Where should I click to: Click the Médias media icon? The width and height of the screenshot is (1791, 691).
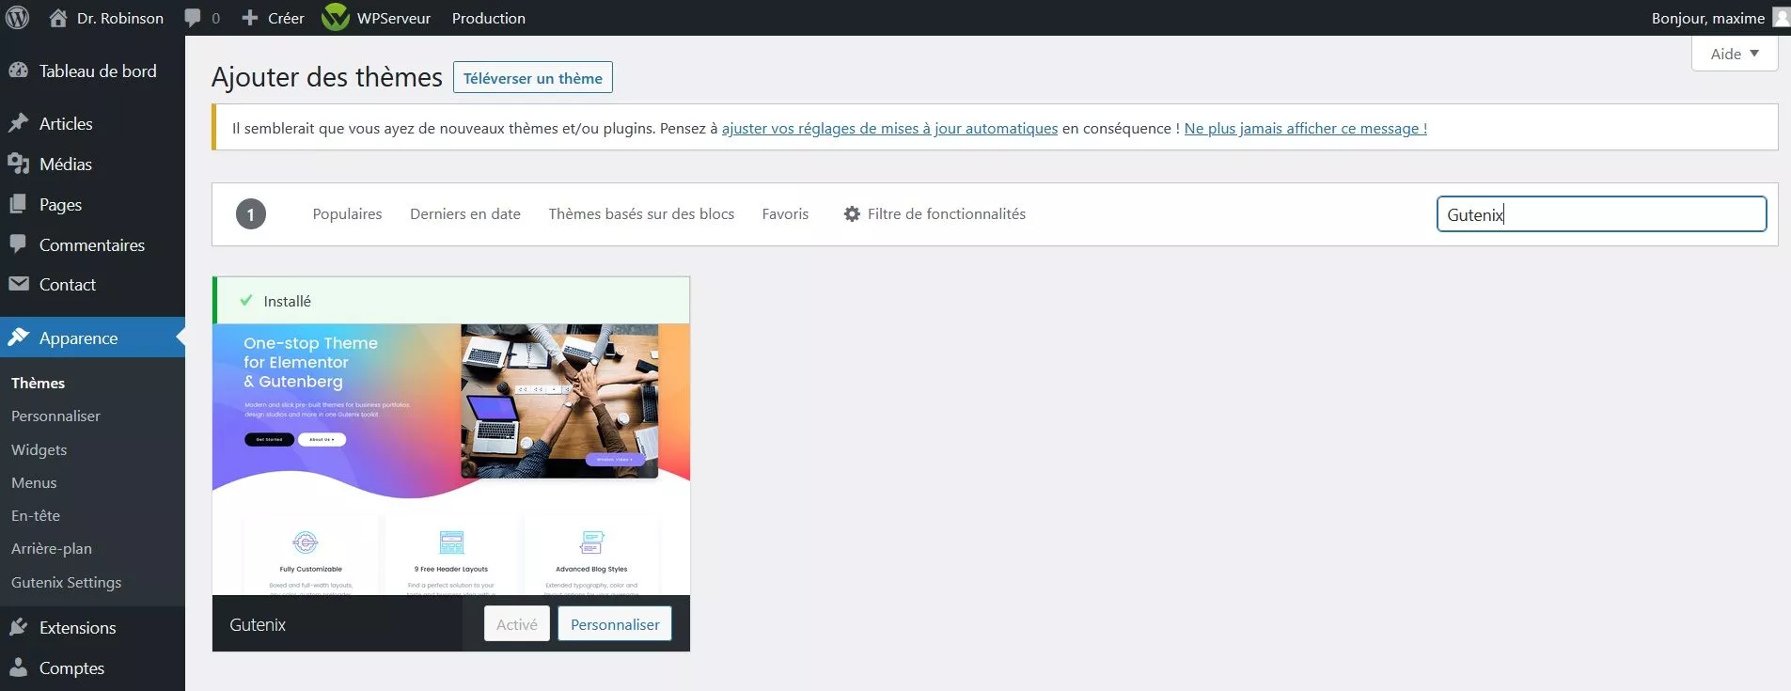[19, 164]
